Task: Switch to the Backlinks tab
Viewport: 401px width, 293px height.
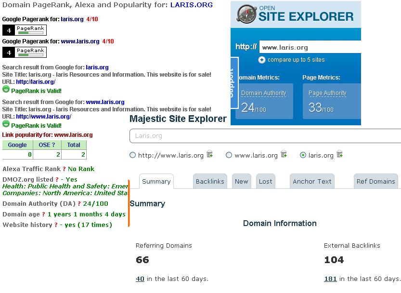Action: (x=210, y=181)
